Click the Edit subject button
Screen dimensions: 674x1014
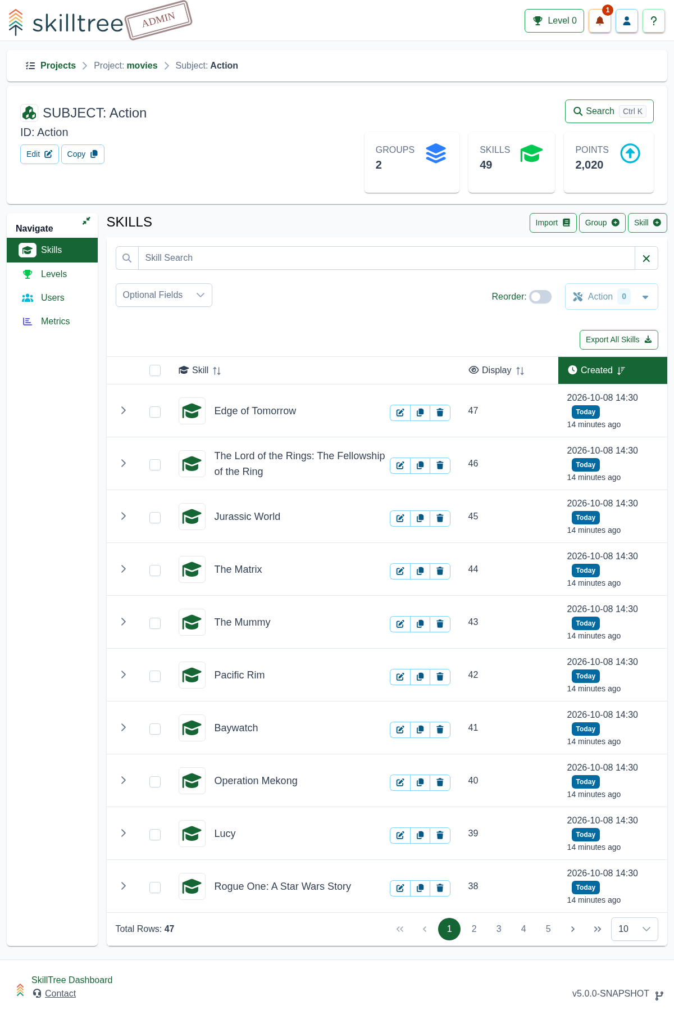39,154
